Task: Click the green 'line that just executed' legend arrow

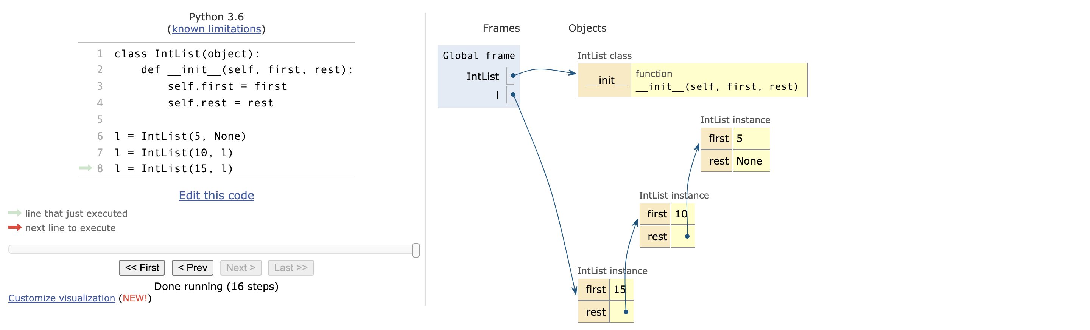Action: pyautogui.click(x=15, y=213)
